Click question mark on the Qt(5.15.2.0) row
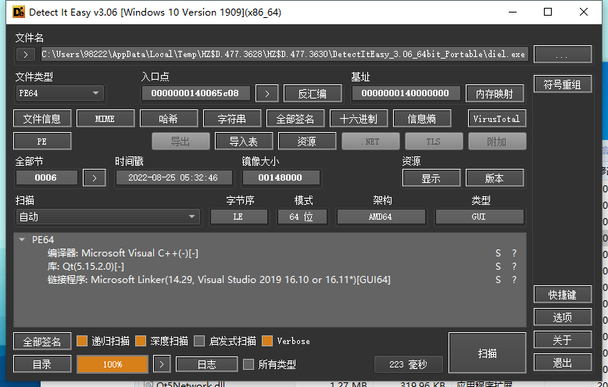 pyautogui.click(x=514, y=267)
